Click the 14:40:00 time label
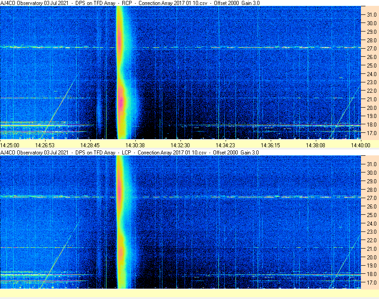The image size is (379, 299). 361,145
